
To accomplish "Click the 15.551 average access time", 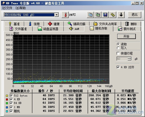I will pyautogui.click(x=72, y=99).
